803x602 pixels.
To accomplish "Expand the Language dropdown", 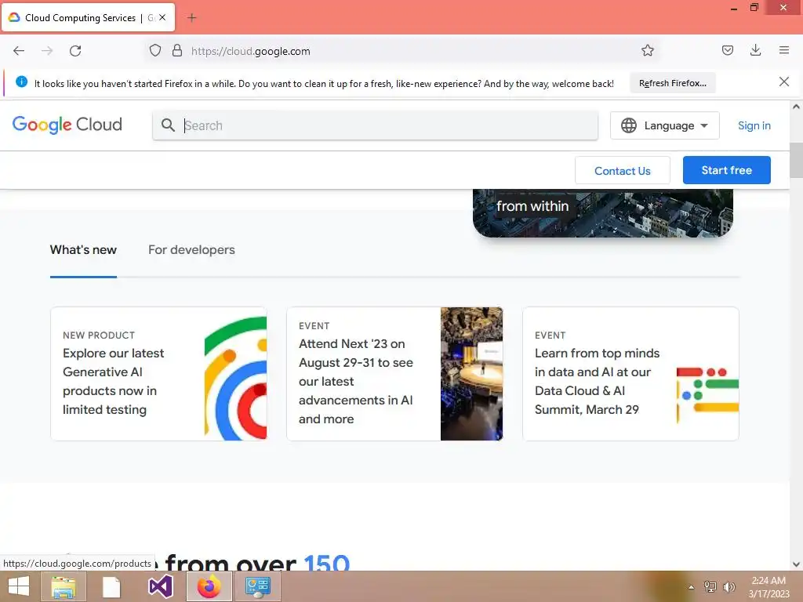I will click(x=665, y=125).
